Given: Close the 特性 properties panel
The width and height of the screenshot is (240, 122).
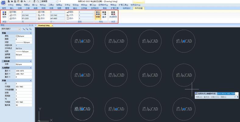Looking at the screenshot, I should pyautogui.click(x=32, y=25).
